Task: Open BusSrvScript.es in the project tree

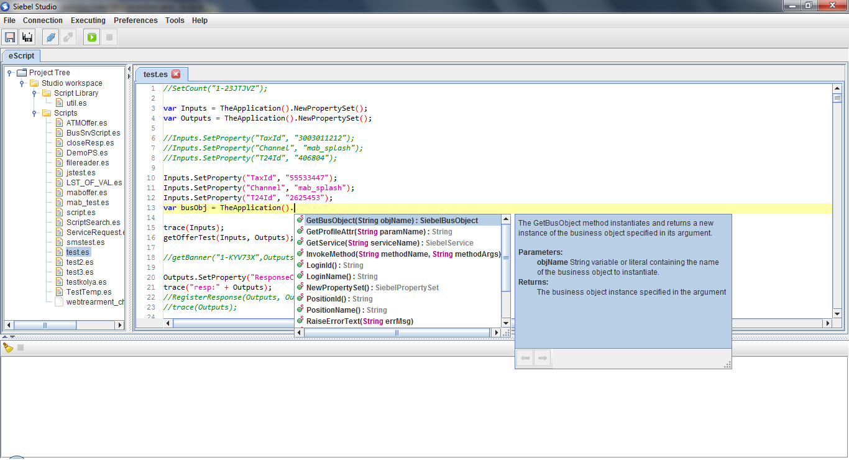Action: [93, 132]
